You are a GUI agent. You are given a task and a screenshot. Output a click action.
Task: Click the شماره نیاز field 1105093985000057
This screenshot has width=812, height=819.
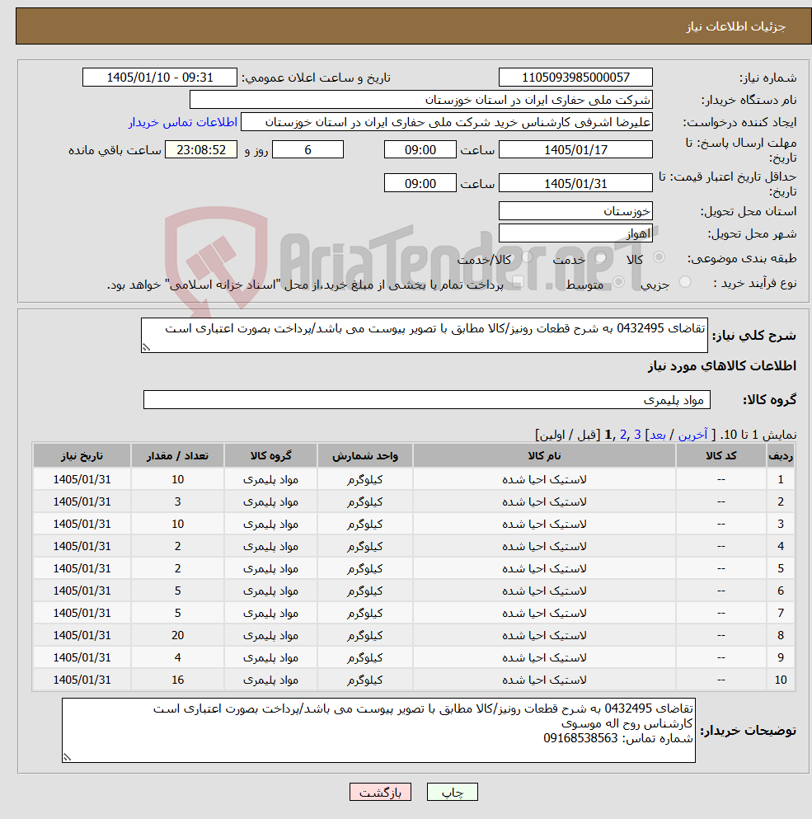(x=575, y=78)
